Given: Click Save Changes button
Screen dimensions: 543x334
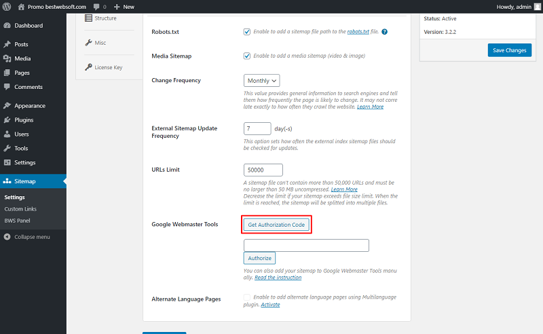Looking at the screenshot, I should pyautogui.click(x=510, y=50).
